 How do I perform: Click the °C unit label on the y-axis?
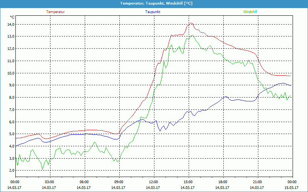tap(12, 17)
